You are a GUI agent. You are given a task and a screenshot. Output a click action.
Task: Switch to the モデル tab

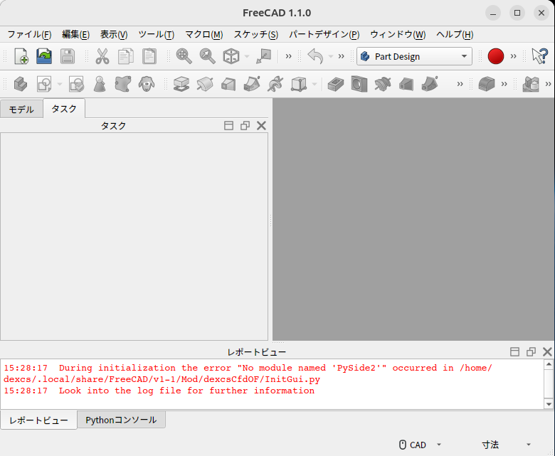coord(21,109)
